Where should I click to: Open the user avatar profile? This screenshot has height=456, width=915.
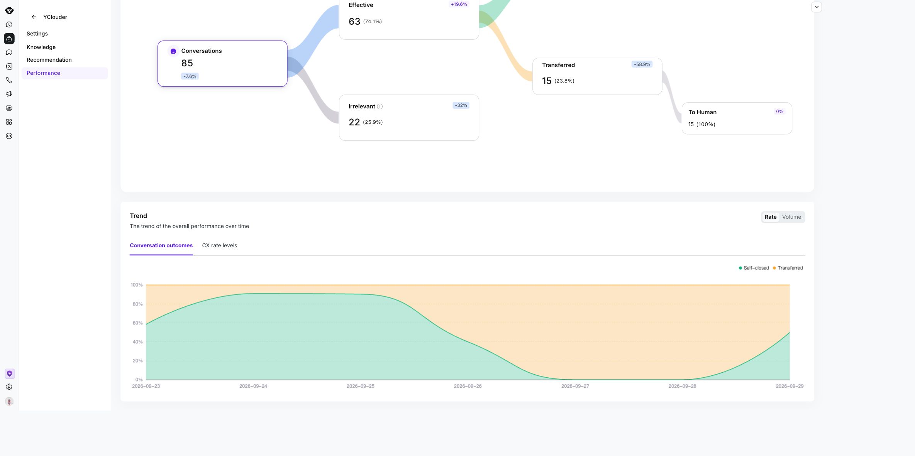pyautogui.click(x=9, y=401)
